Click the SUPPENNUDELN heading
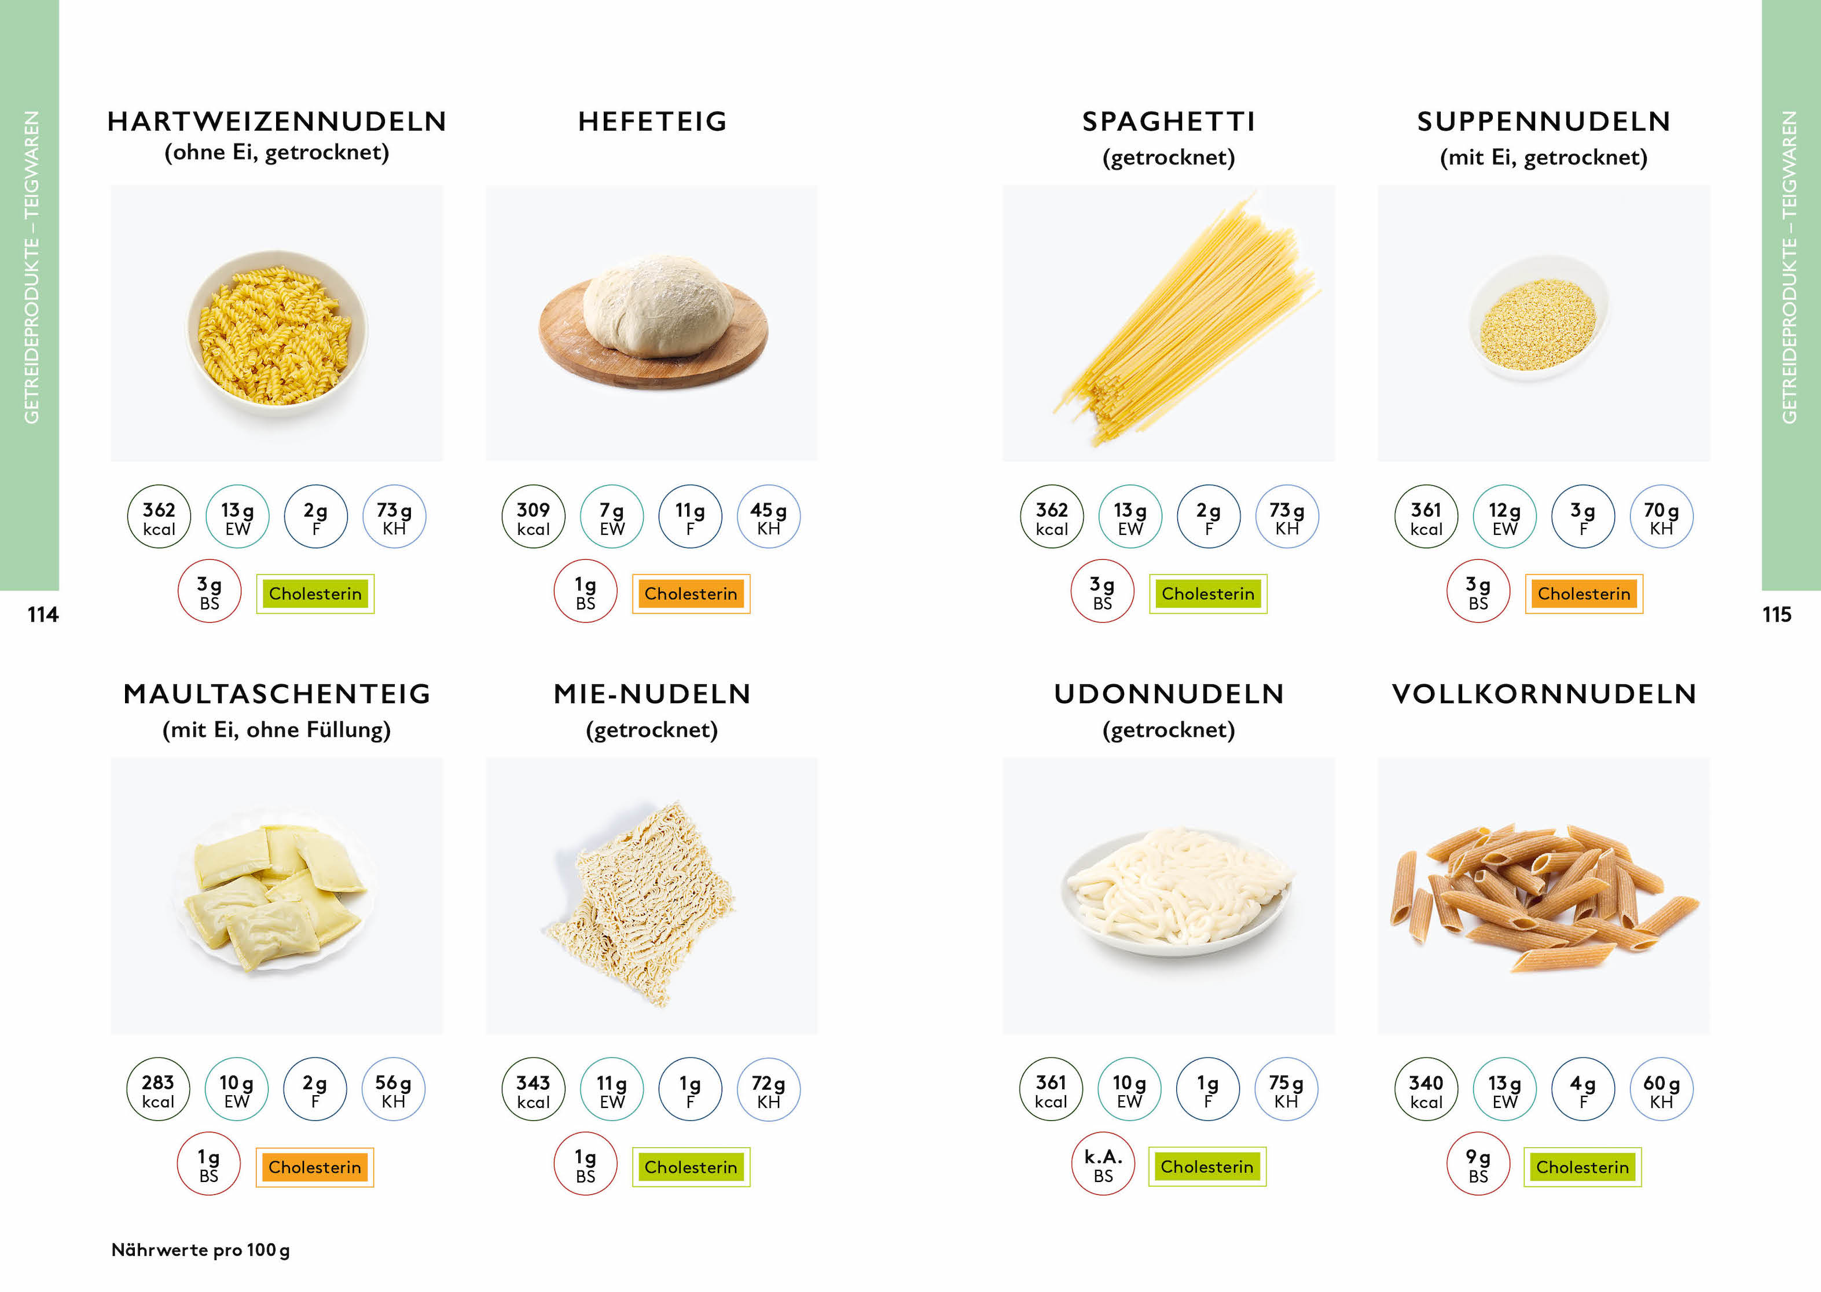Screen dimensions: 1821x1292 point(1544,121)
